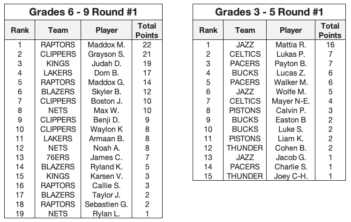
Task: Click the Grades 6 - 9 Round #1 title
Action: point(83,12)
